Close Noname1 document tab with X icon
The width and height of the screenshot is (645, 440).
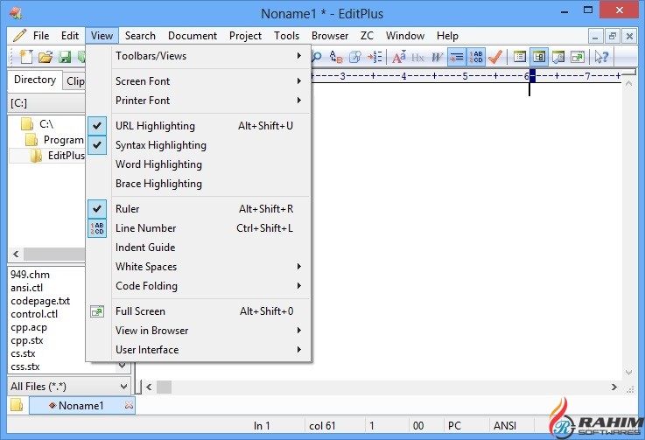[x=129, y=405]
